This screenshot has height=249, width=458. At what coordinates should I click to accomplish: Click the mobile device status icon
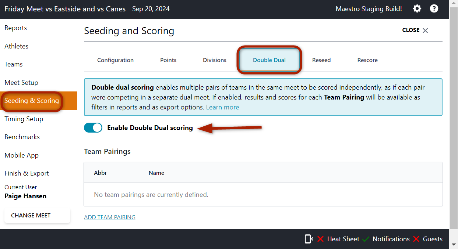[x=309, y=239]
